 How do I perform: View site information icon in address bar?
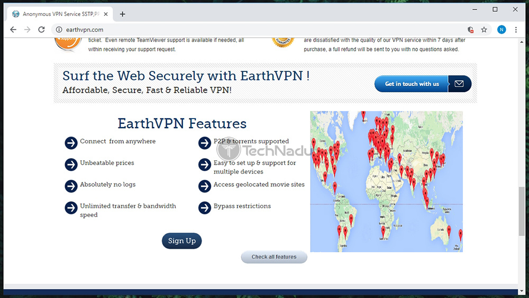pyautogui.click(x=59, y=30)
